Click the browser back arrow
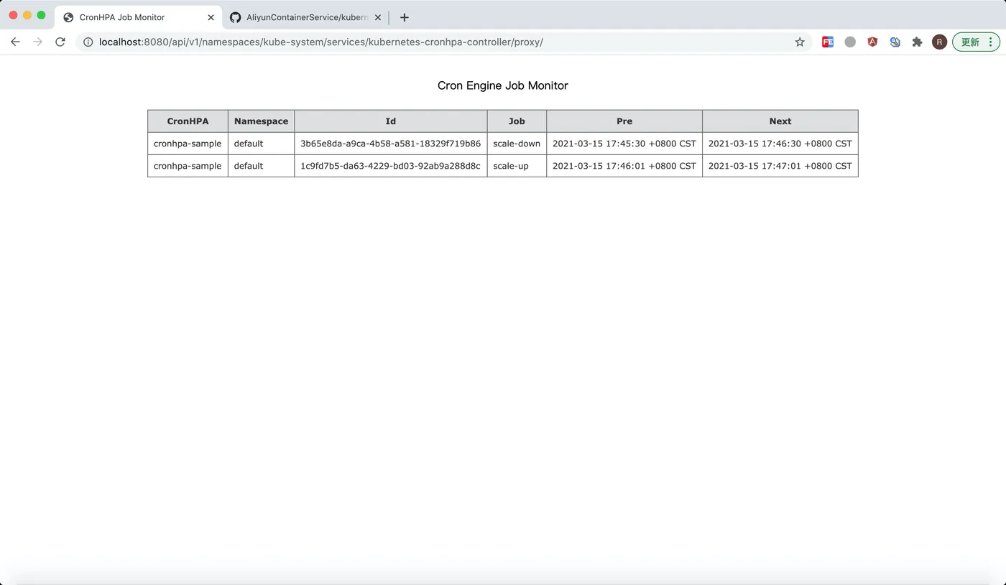The width and height of the screenshot is (1006, 585). click(15, 42)
